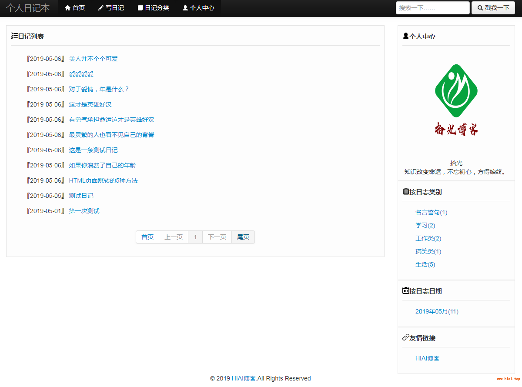The width and height of the screenshot is (522, 387).
Task: Click the chain link icon beside 友情链接
Action: point(406,337)
